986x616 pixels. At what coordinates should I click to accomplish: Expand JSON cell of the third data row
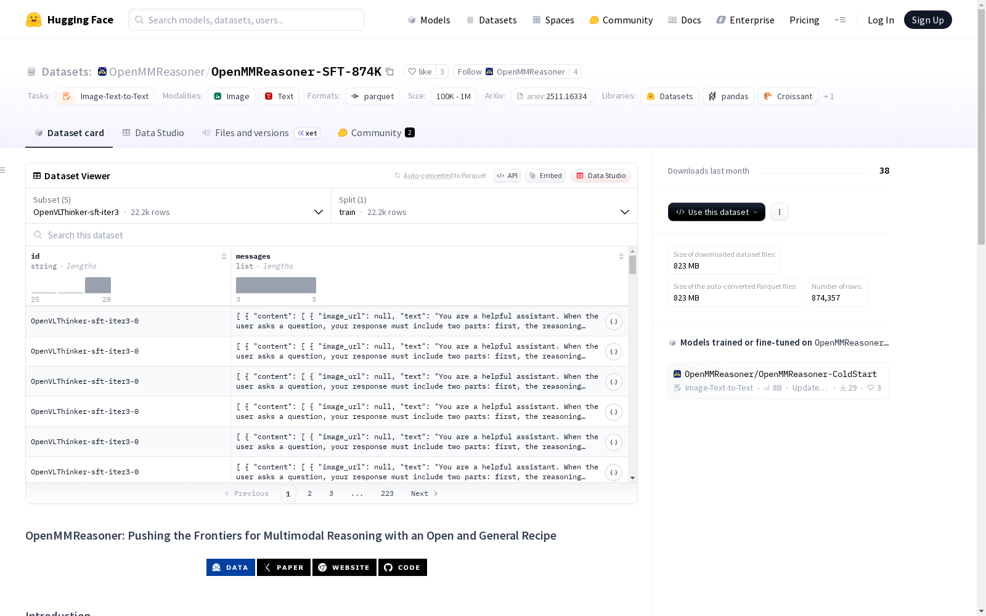613,382
